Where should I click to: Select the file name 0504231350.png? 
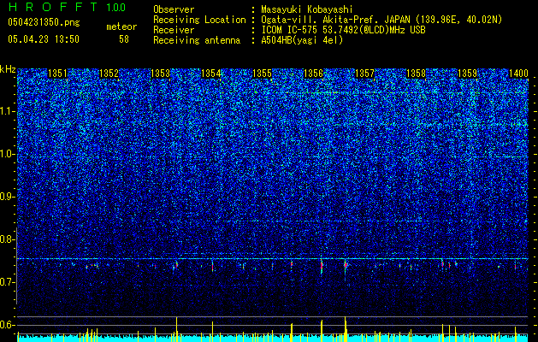click(x=44, y=22)
